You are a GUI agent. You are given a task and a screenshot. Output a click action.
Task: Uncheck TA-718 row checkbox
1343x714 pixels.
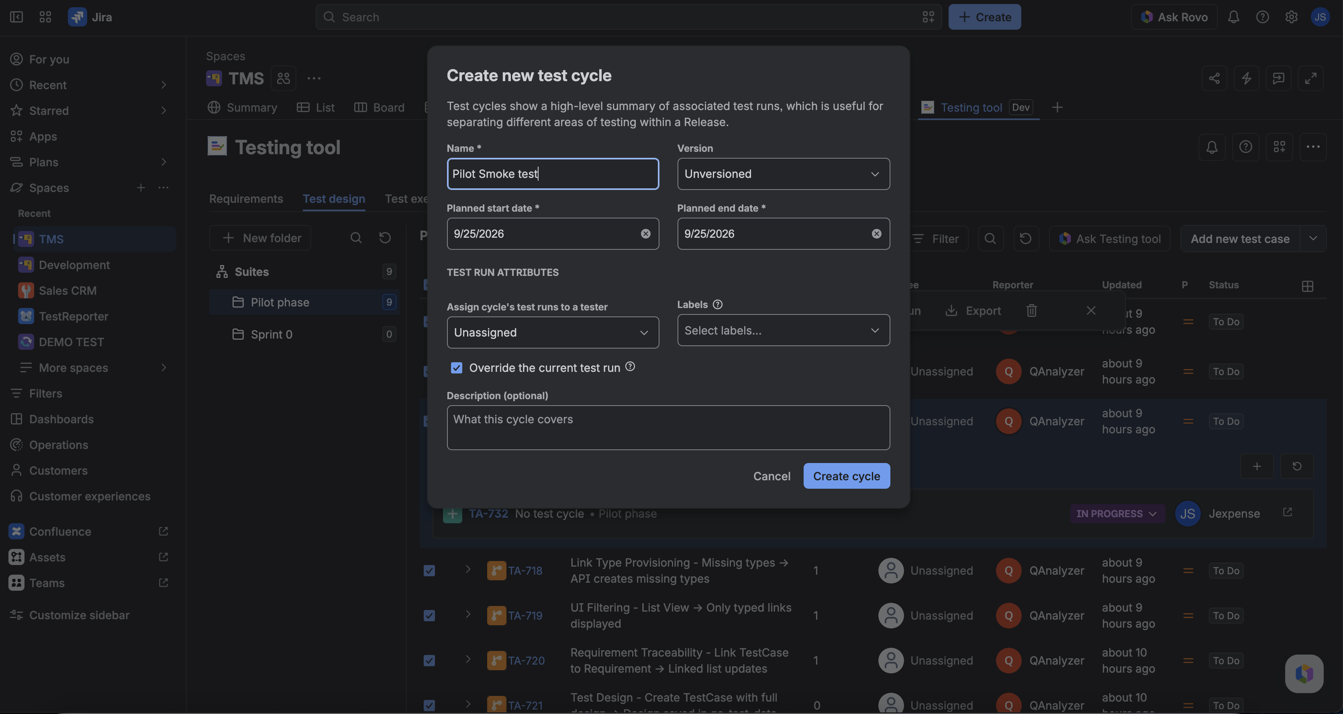tap(429, 571)
